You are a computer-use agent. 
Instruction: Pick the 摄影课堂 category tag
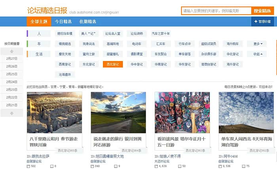point(137,54)
